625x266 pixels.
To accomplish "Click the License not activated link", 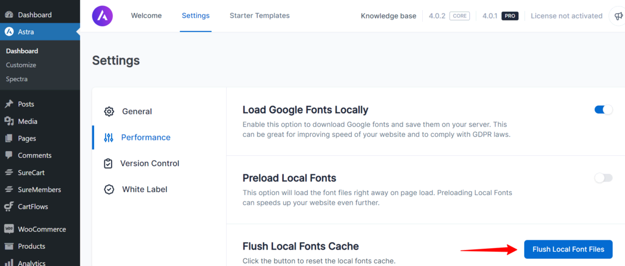I will (566, 16).
